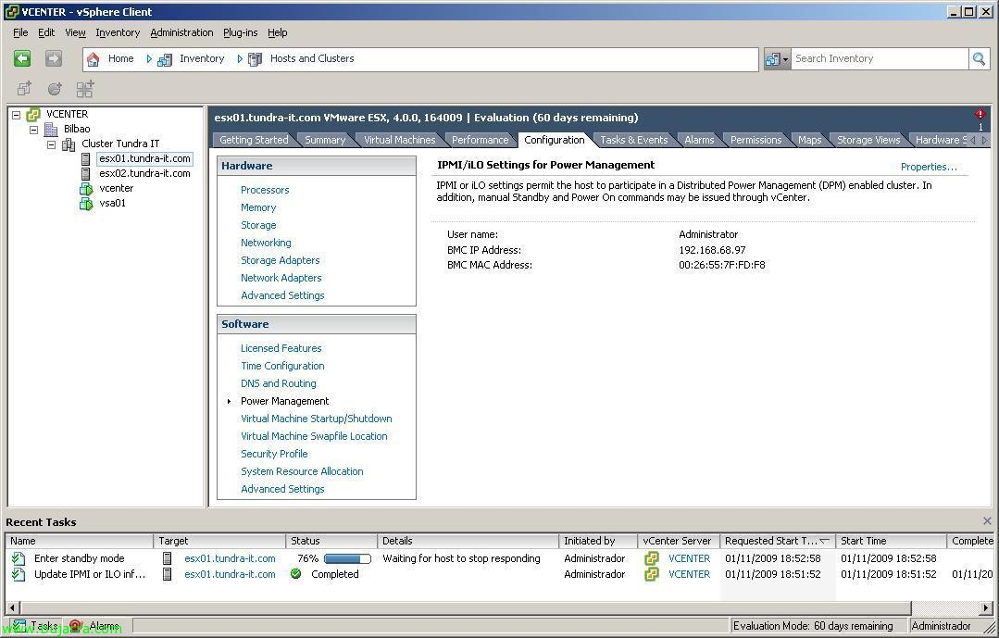
Task: Click the esx01 host icon in tree
Action: [85, 158]
